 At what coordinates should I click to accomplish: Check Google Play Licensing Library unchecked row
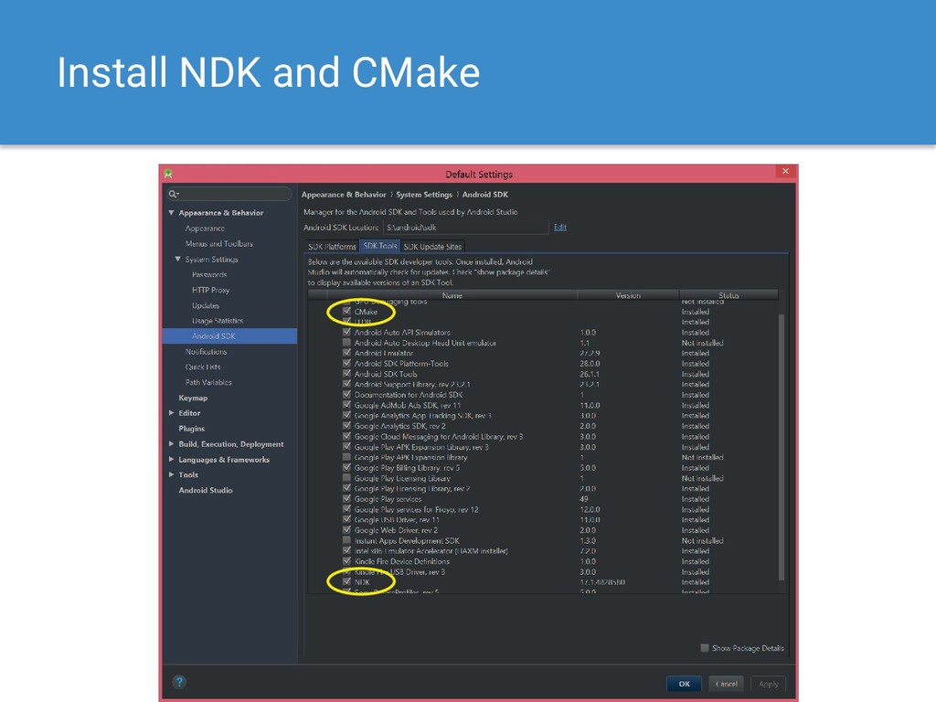coord(346,477)
